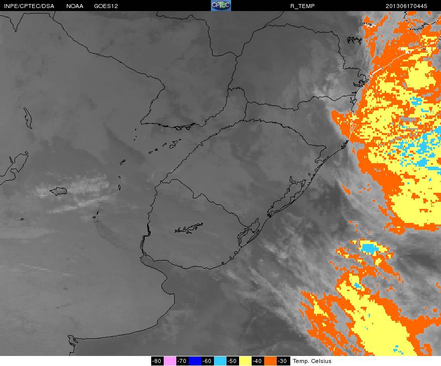The height and width of the screenshot is (366, 441).
Task: Click the yellow legend swatch
Action: point(245,361)
